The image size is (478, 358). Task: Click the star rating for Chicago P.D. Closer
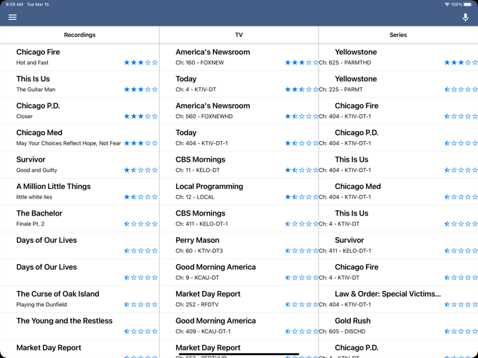pos(141,117)
